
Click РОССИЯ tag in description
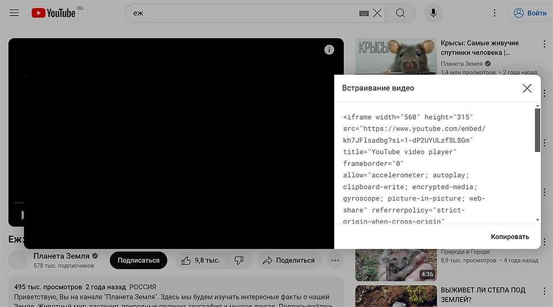[142, 287]
